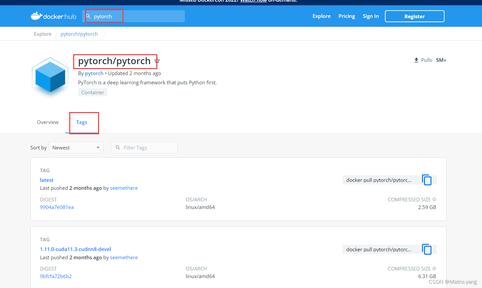Open digest 9bfcfa72b6b2
Image resolution: width=482 pixels, height=288 pixels.
pyautogui.click(x=56, y=276)
